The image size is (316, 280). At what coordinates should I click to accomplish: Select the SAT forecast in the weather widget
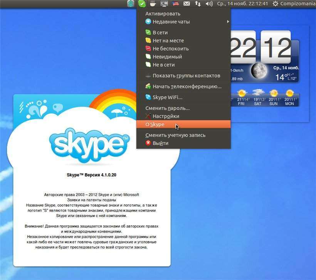pyautogui.click(x=258, y=98)
